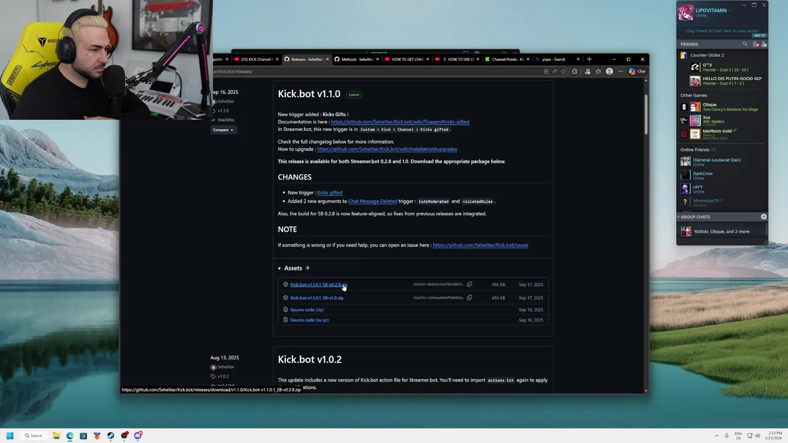Copy sha256 of the SB-v0.2.8 zip

[469, 284]
